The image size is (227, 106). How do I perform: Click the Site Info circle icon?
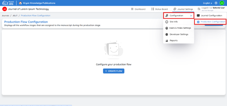(167, 22)
